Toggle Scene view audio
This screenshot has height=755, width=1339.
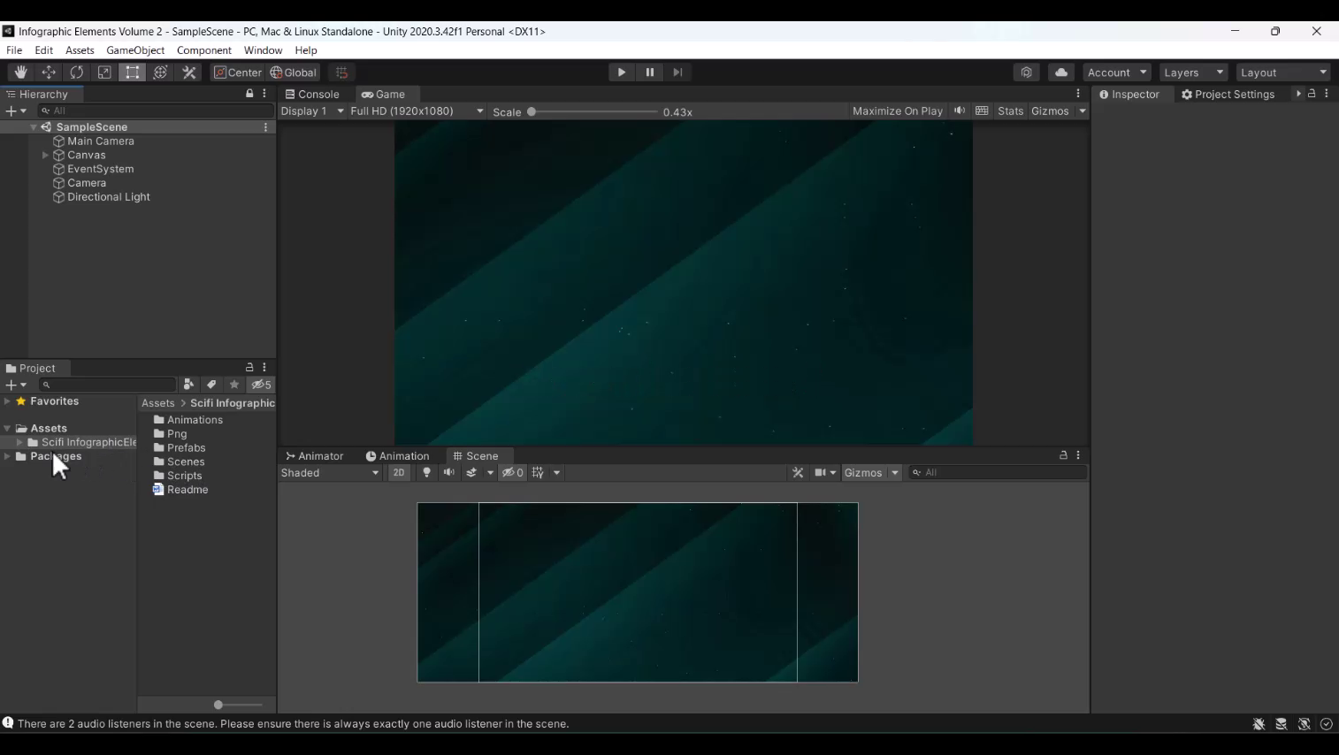tap(449, 473)
